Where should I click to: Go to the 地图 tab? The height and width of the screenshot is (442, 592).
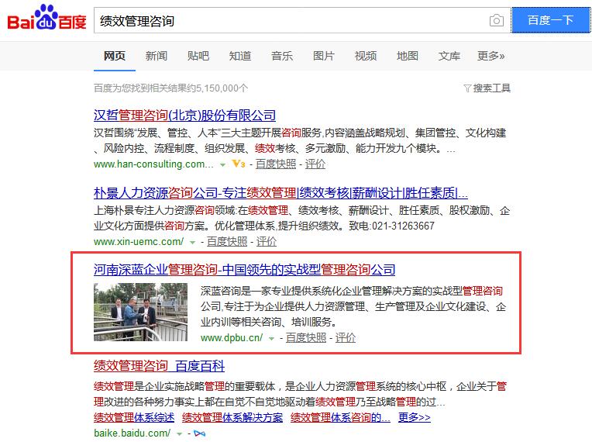click(x=407, y=56)
